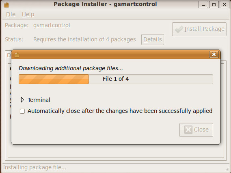Viewport: 231px width, 173px height.
Task: Click the Details button next to status
Action: click(153, 39)
